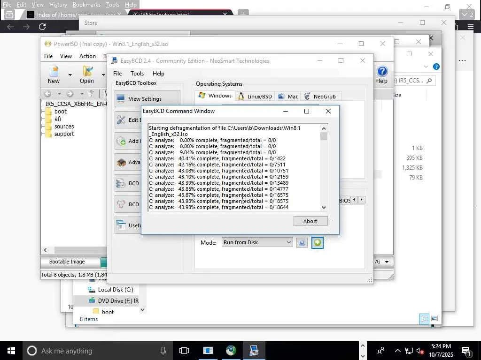Click the Edit Boot Menu toolbox button

click(x=128, y=120)
